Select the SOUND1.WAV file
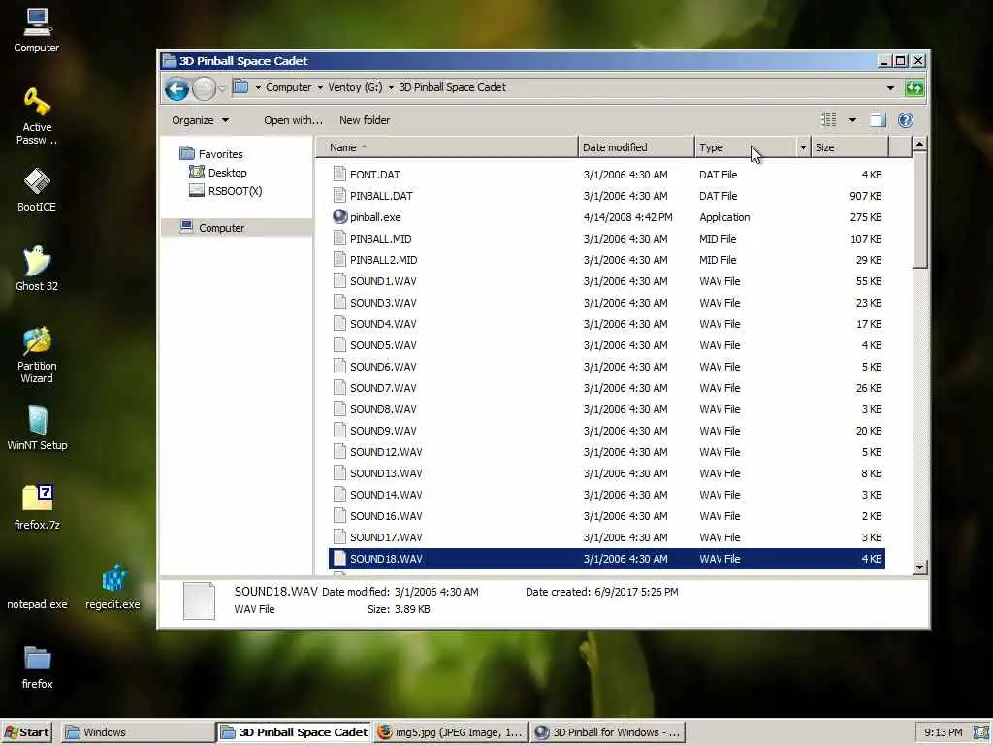This screenshot has height=745, width=993. pyautogui.click(x=607, y=281)
